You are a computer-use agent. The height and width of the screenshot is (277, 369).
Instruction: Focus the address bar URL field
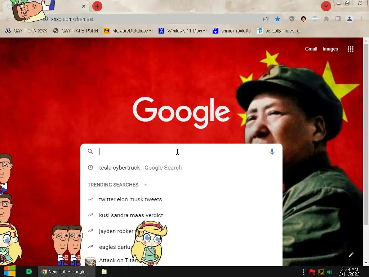[x=151, y=19]
